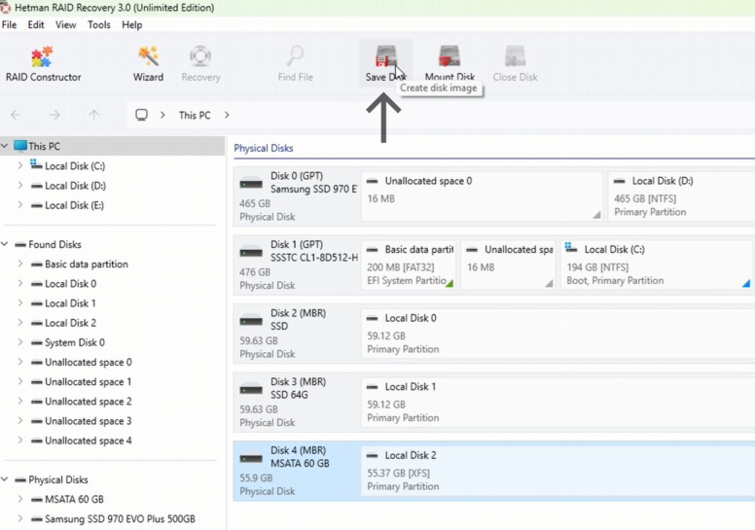Viewport: 755px width, 530px height.
Task: Click chevron before This PC in breadcrumb
Action: (162, 115)
